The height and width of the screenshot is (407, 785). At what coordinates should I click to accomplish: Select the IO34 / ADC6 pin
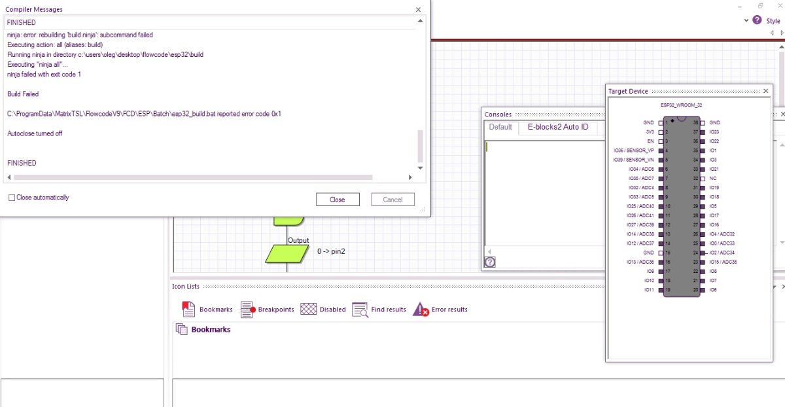pyautogui.click(x=660, y=169)
